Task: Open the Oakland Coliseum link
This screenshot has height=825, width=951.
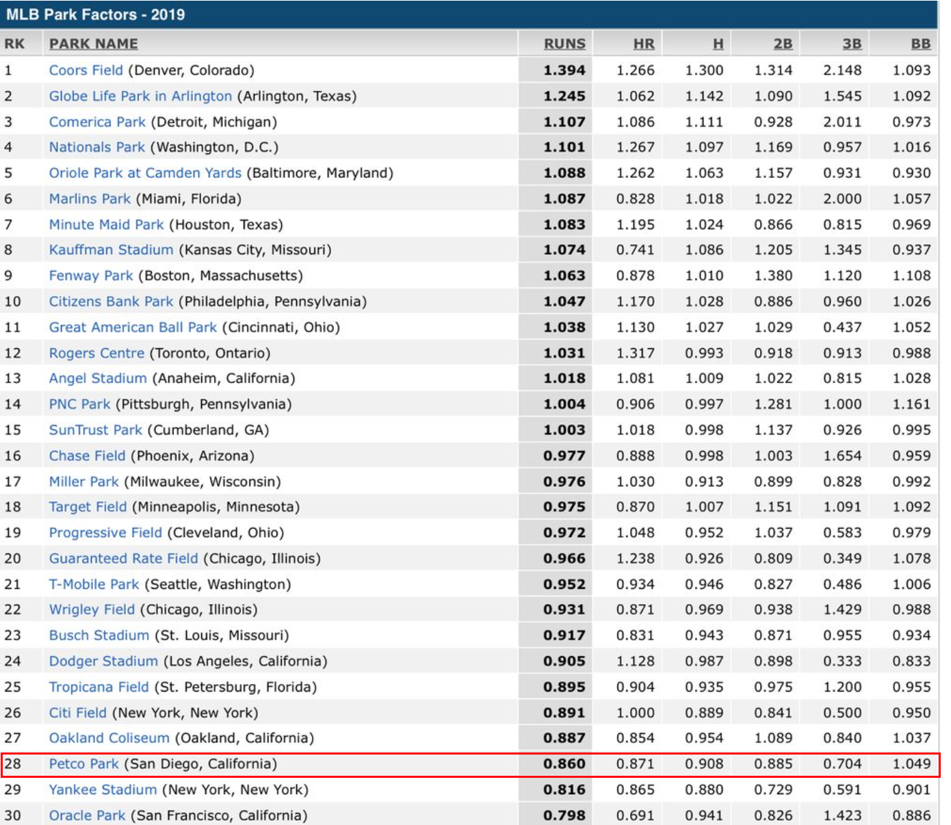Action: 109,738
